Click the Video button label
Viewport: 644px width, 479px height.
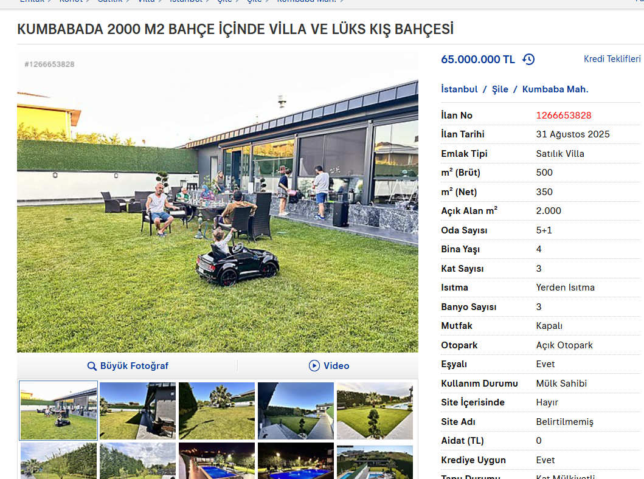336,366
